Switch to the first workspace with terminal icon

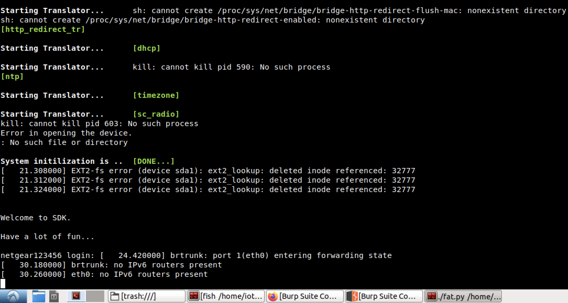tap(76, 296)
